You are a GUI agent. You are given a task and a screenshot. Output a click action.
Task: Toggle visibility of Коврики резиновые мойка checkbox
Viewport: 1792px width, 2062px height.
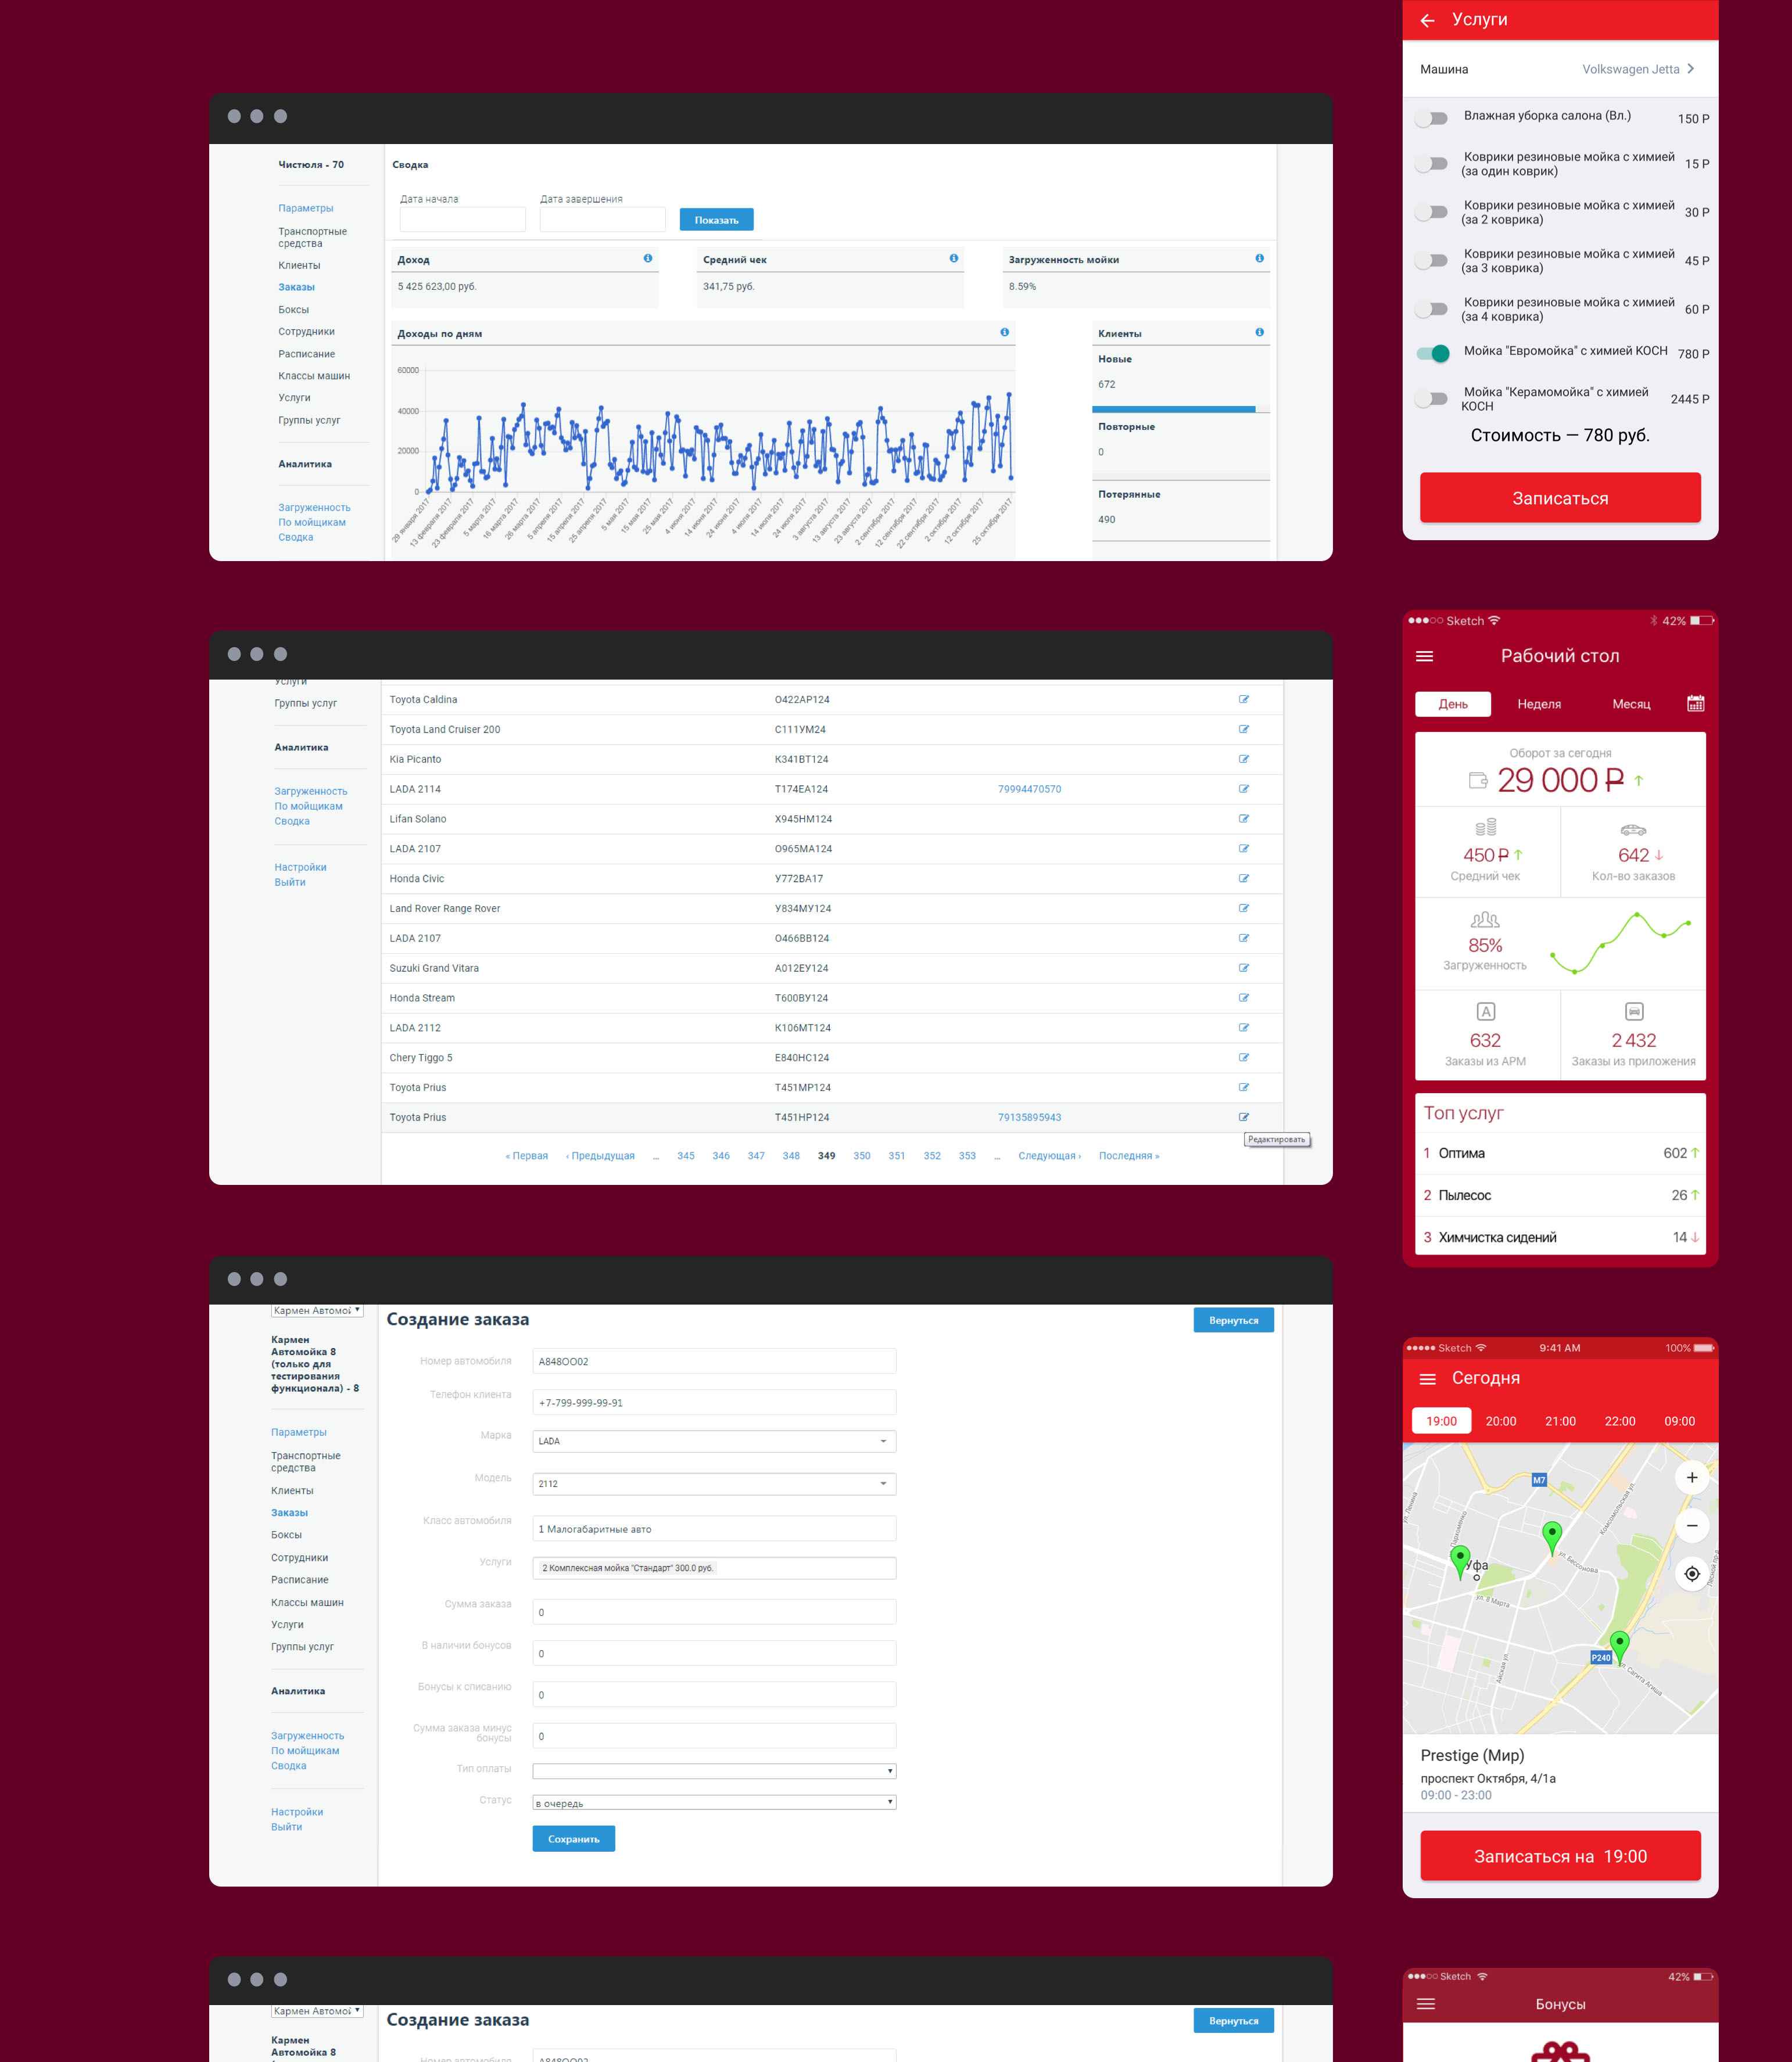[x=1438, y=161]
